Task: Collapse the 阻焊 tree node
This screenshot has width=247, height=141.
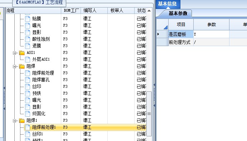Action: [14, 67]
